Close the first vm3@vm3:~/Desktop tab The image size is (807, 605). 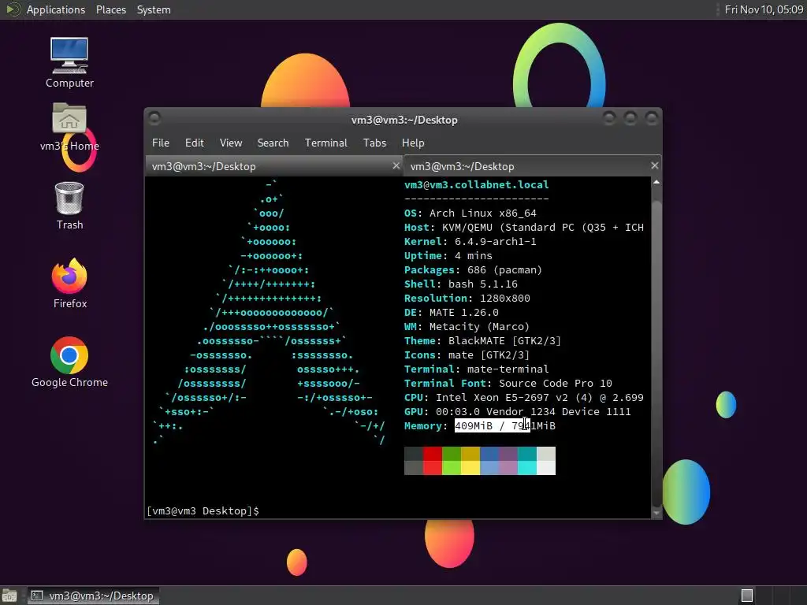[396, 165]
